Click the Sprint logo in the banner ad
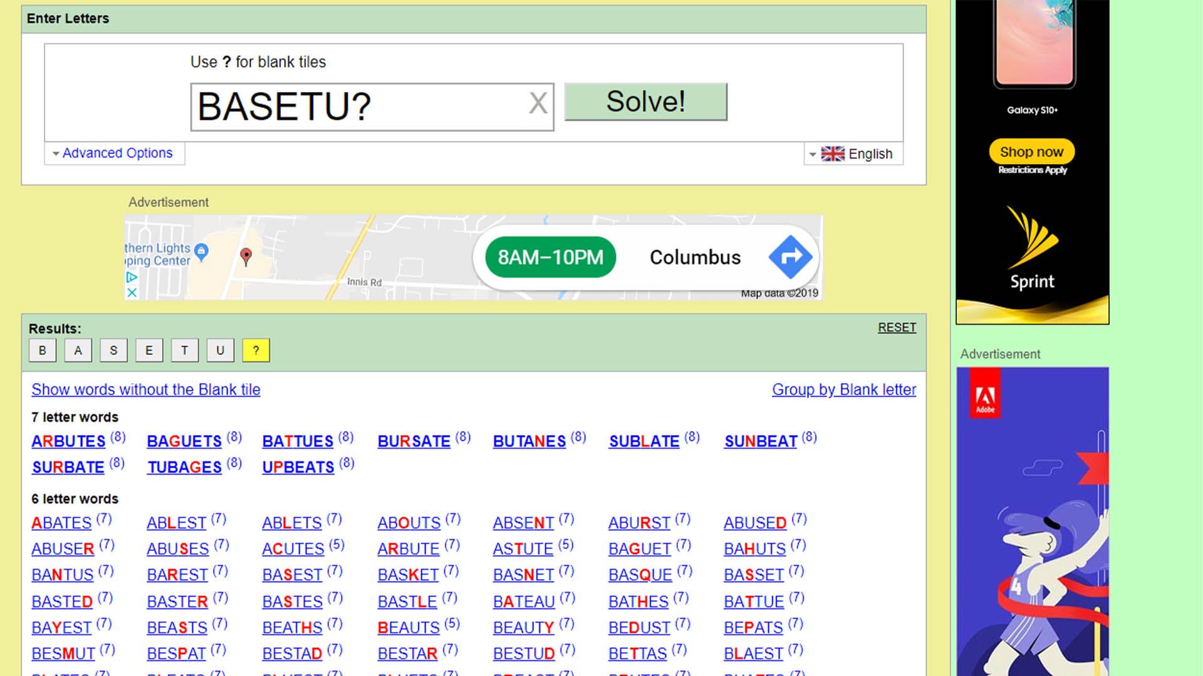The width and height of the screenshot is (1203, 676). tap(1032, 250)
